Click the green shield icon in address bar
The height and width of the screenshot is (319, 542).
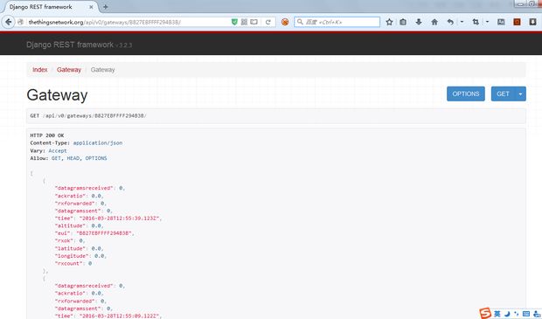pyautogui.click(x=234, y=22)
